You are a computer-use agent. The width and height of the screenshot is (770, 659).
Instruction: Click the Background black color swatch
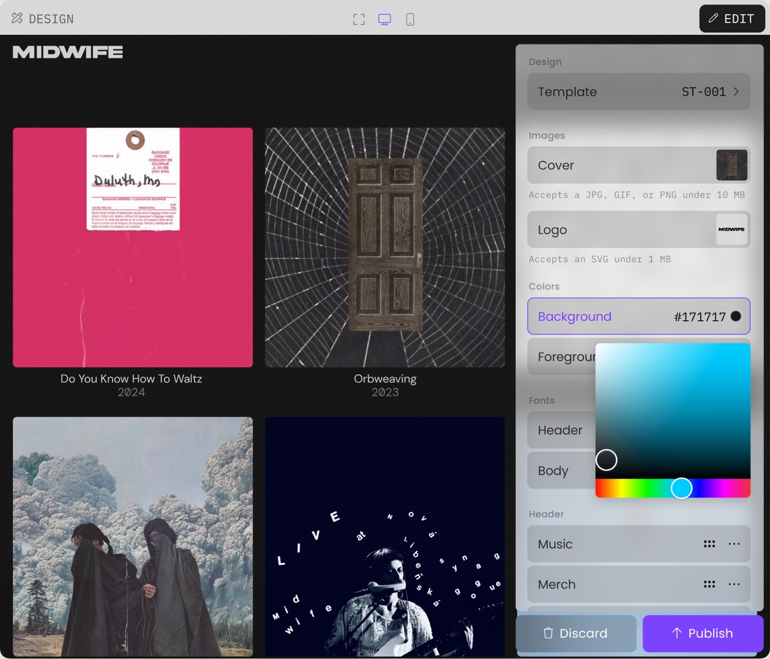pyautogui.click(x=736, y=316)
